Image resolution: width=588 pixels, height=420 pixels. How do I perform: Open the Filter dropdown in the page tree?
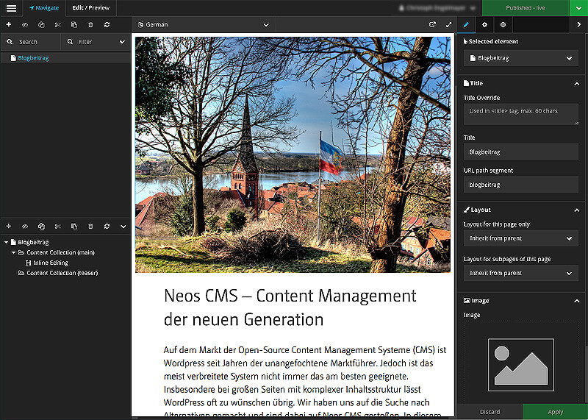[96, 42]
